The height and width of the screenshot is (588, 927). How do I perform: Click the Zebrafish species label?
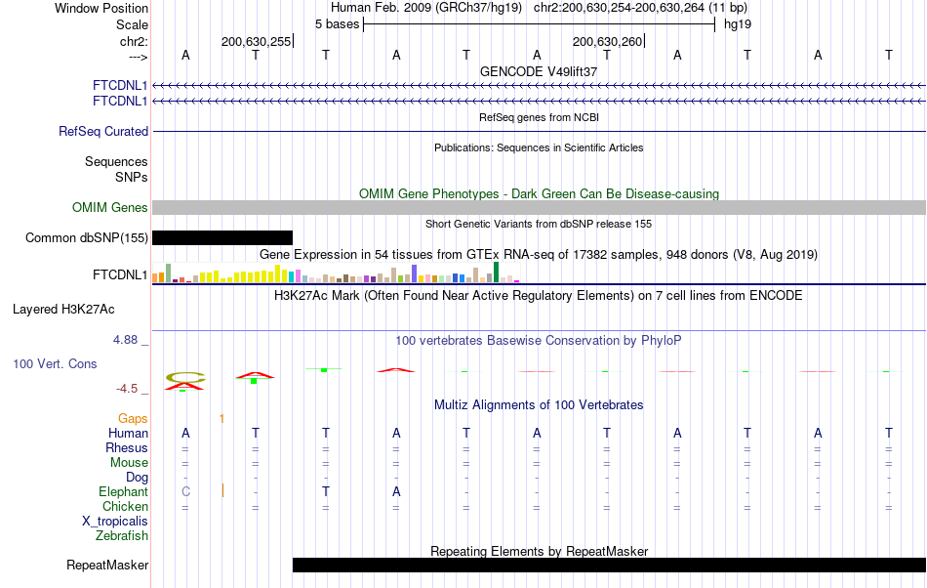click(x=122, y=536)
